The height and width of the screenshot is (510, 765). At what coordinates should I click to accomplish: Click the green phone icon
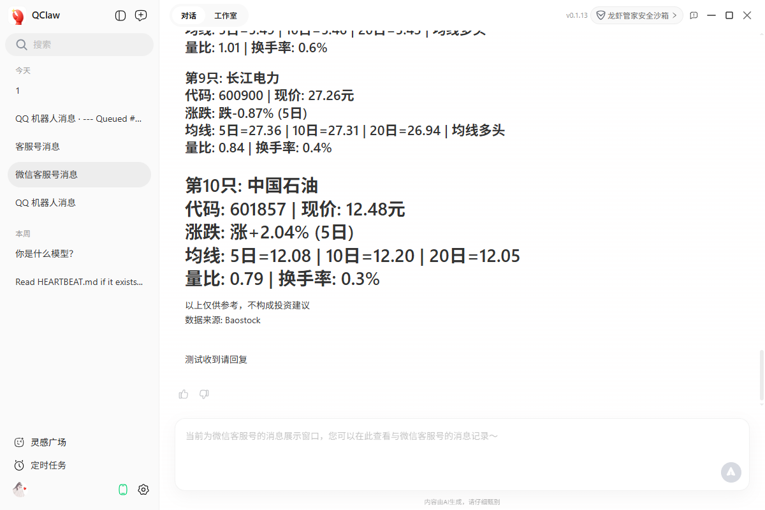pos(123,490)
